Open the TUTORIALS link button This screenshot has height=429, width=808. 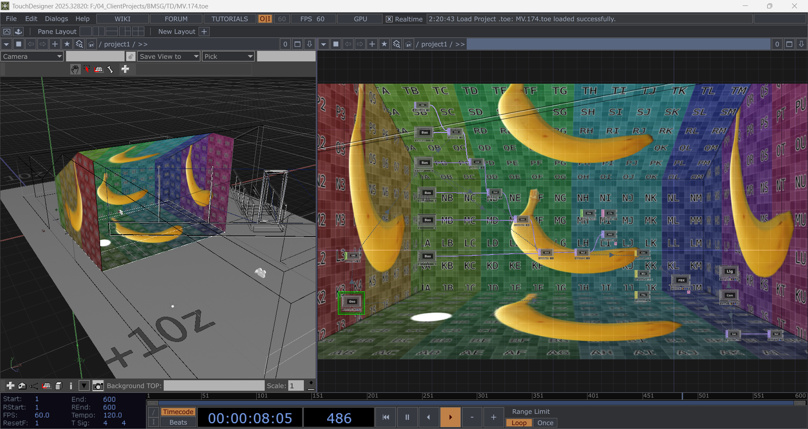[x=230, y=19]
